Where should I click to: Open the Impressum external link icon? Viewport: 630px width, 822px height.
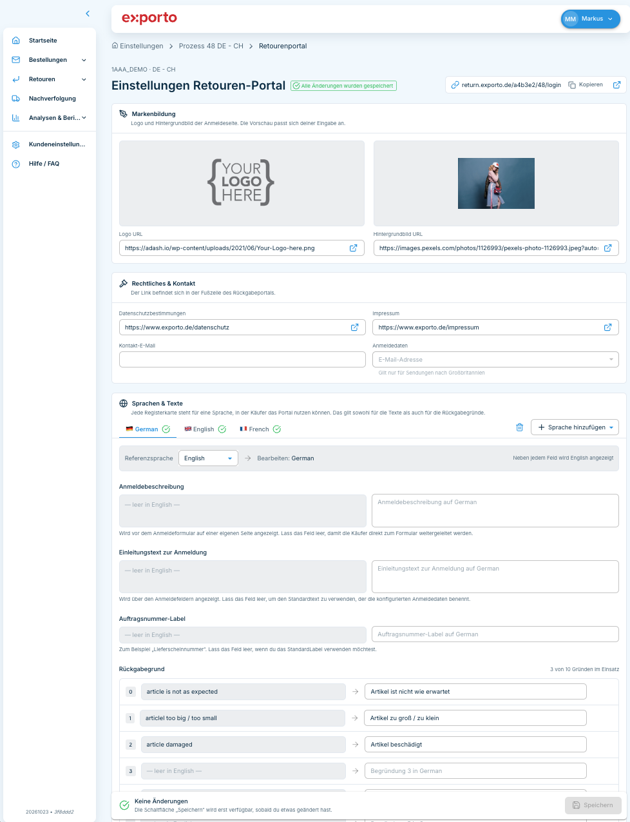tap(607, 328)
